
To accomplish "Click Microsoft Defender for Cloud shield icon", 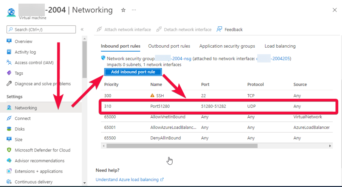I will pos(9,150).
